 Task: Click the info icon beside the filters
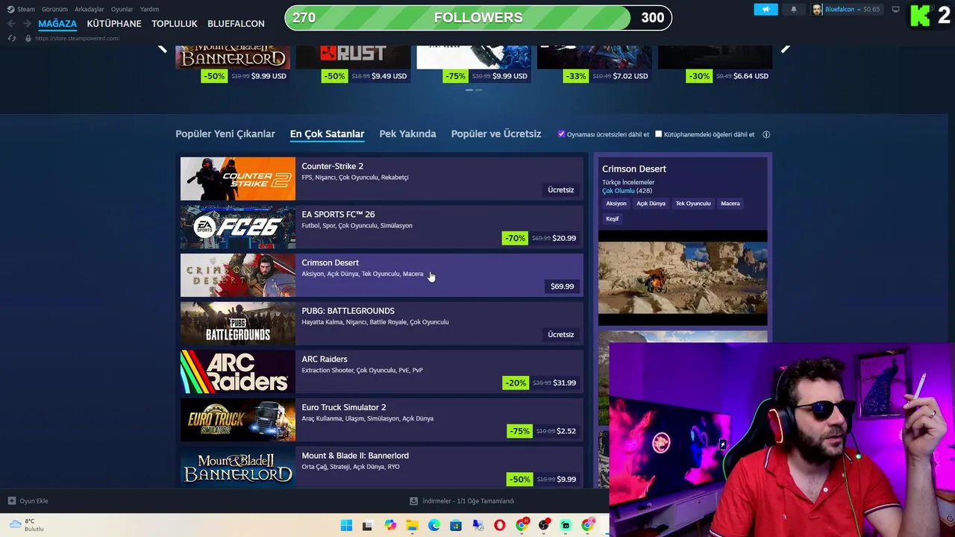(766, 134)
